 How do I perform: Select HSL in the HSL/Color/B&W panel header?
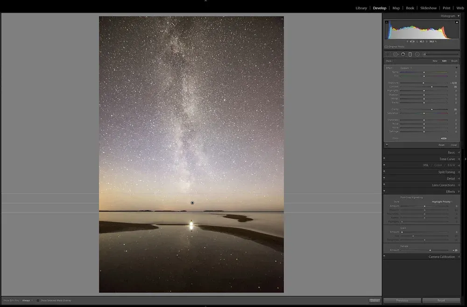pyautogui.click(x=425, y=165)
